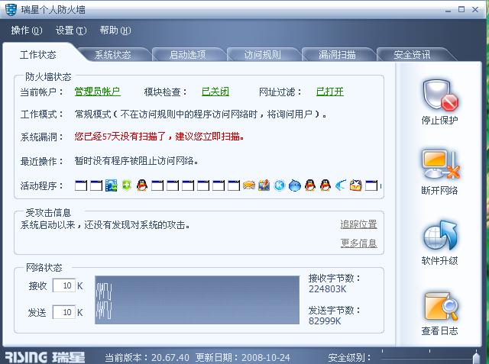This screenshot has height=364, width=489.
Task: Click the QQ penguin beside the blue swoosh icon
Action: pyautogui.click(x=325, y=185)
